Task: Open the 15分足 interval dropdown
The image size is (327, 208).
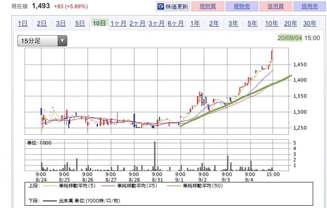Action: (42, 41)
